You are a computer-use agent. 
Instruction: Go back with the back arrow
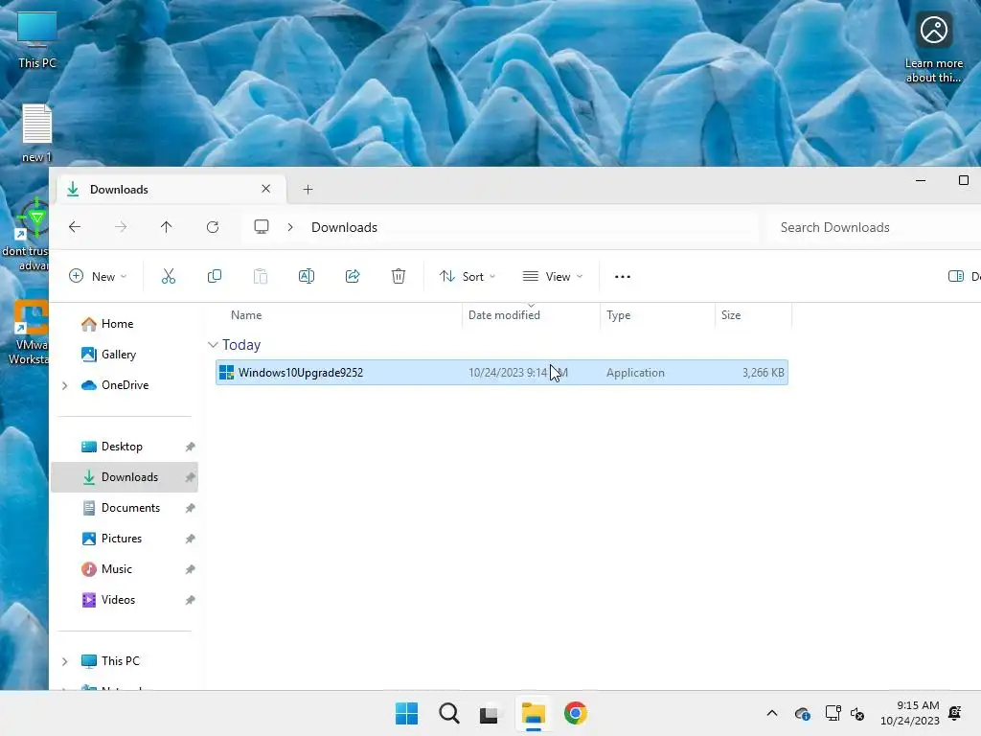pyautogui.click(x=75, y=227)
